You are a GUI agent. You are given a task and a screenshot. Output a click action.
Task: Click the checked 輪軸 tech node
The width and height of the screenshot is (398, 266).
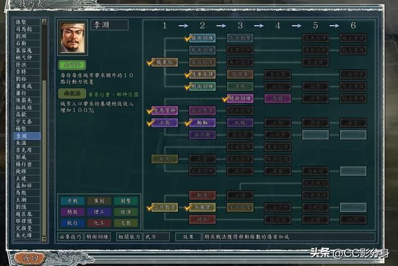pyautogui.click(x=202, y=122)
